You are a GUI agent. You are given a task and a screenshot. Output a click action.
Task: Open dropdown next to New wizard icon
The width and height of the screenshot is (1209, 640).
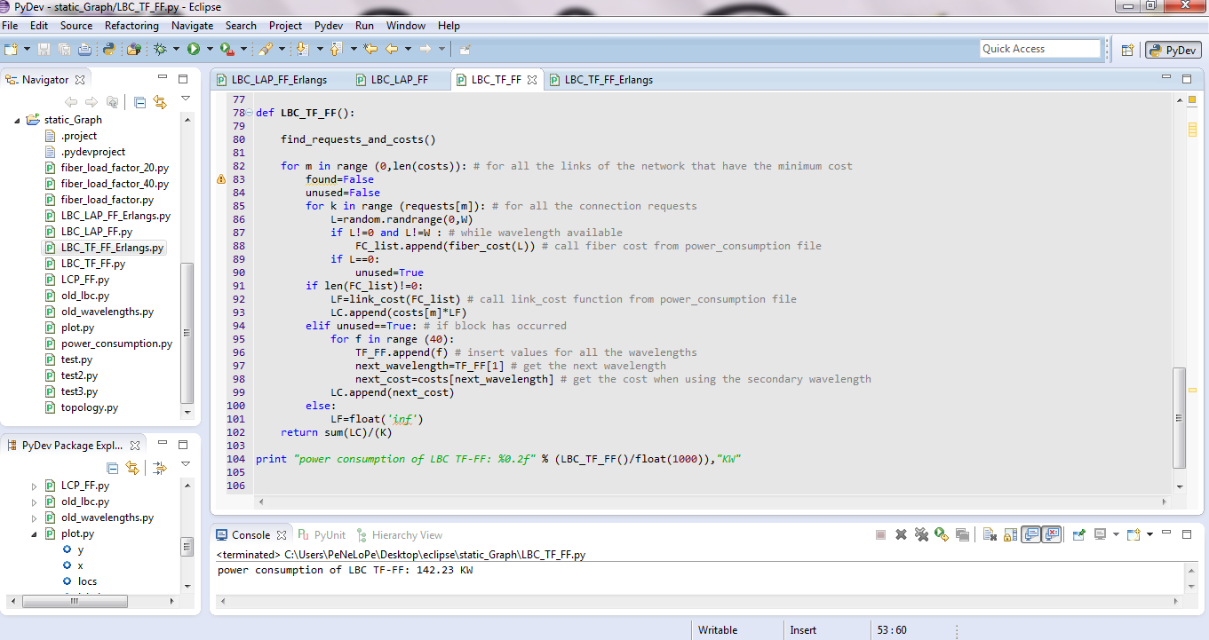(27, 49)
